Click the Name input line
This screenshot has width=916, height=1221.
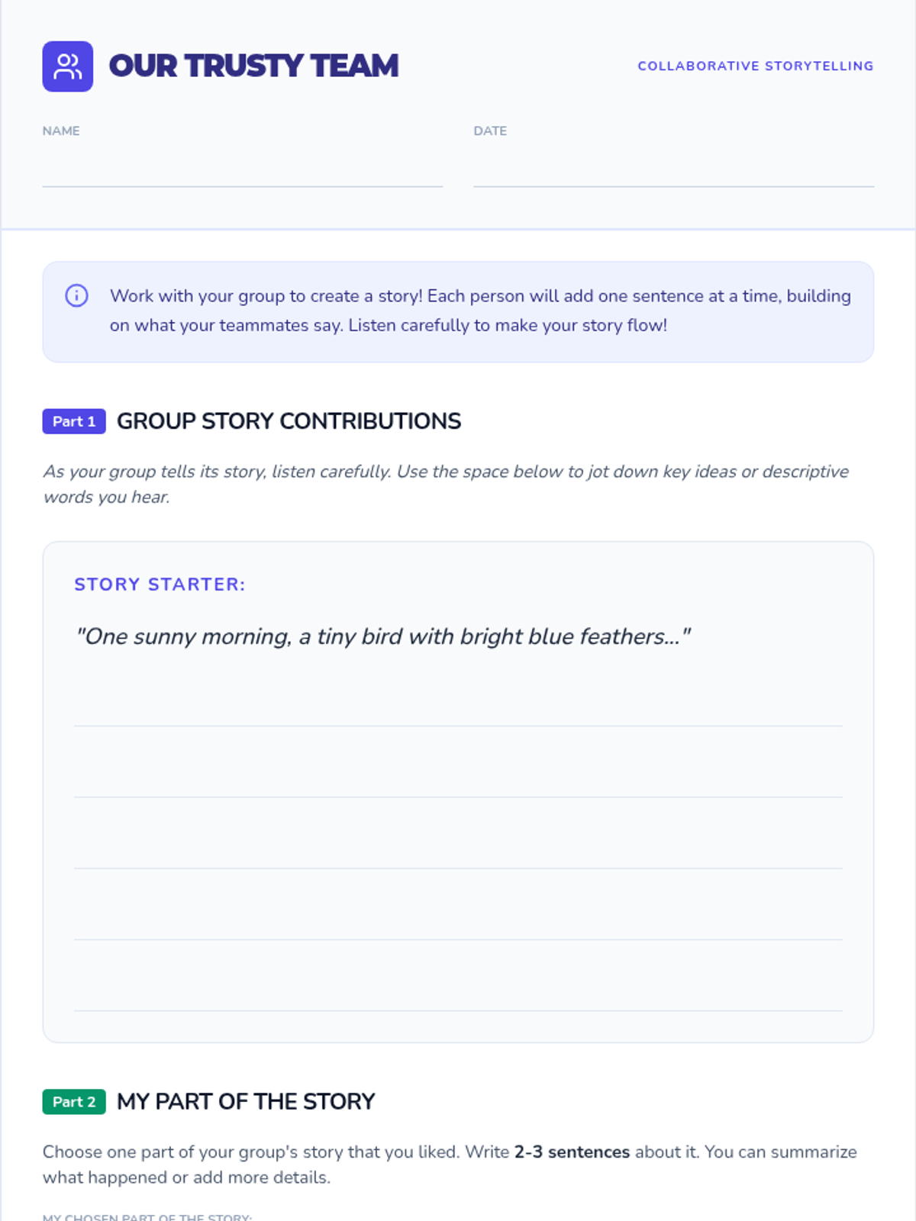tap(242, 172)
